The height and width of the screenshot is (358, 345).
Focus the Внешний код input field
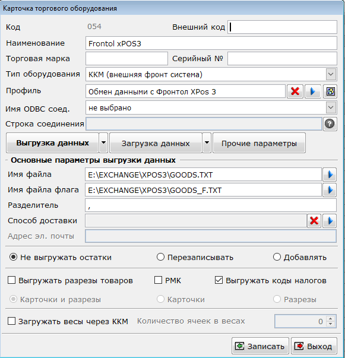pyautogui.click(x=282, y=27)
